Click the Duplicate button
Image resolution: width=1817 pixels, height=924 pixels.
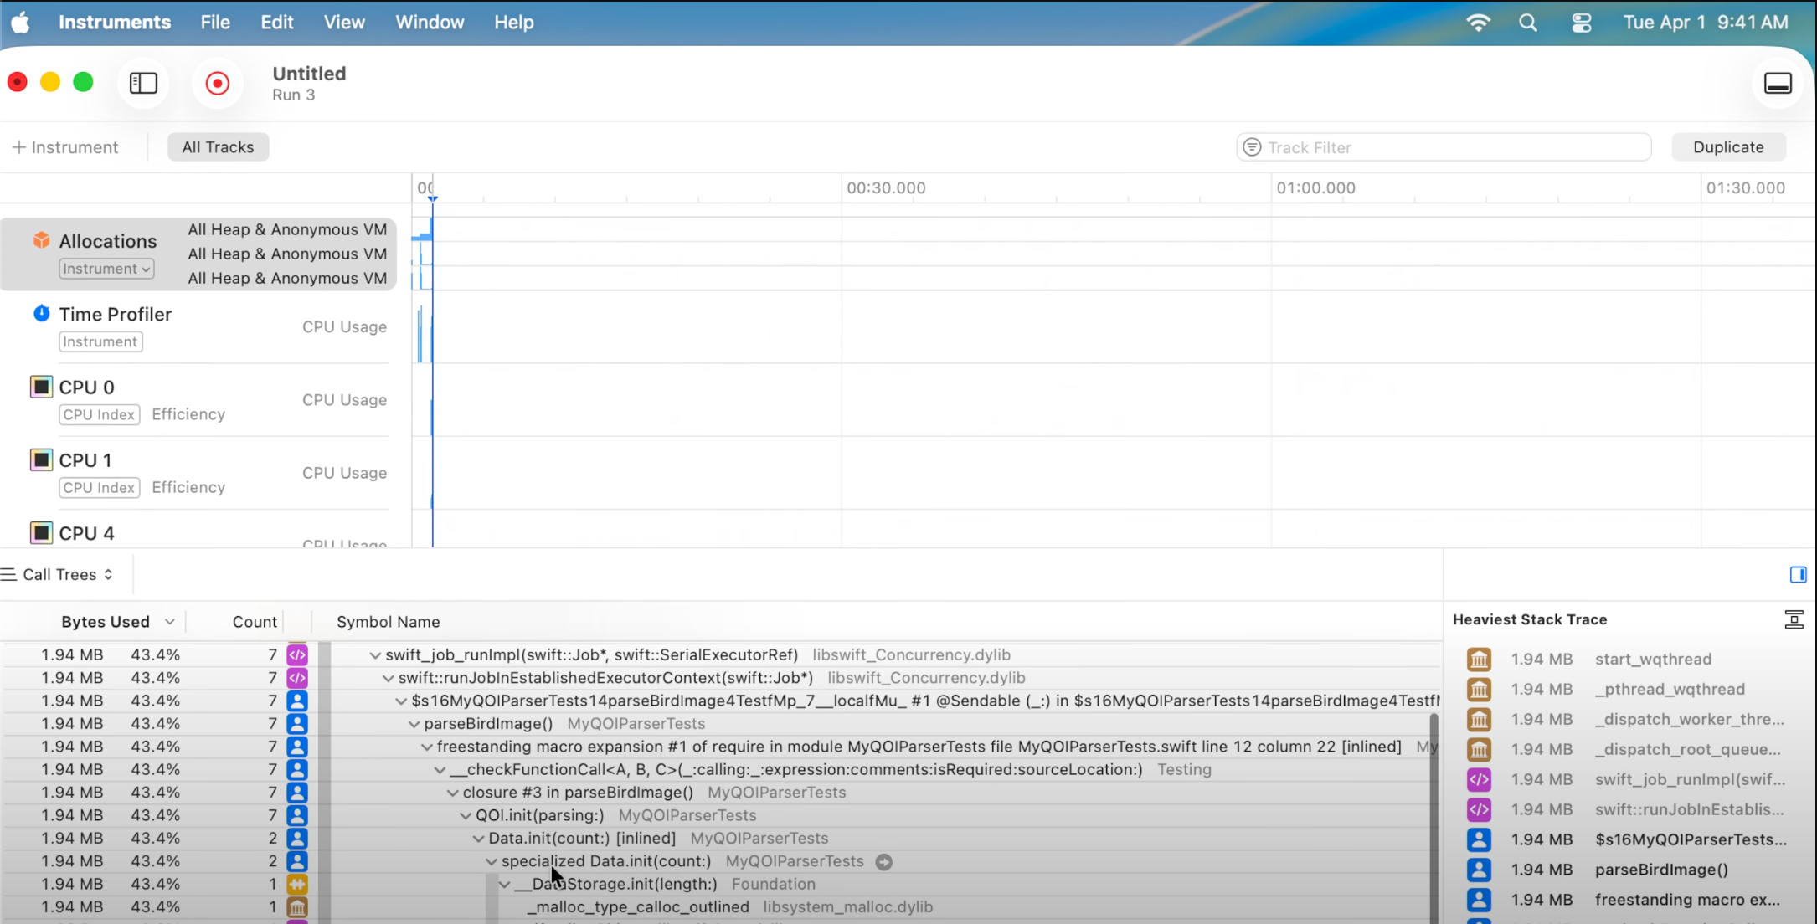[x=1727, y=147]
